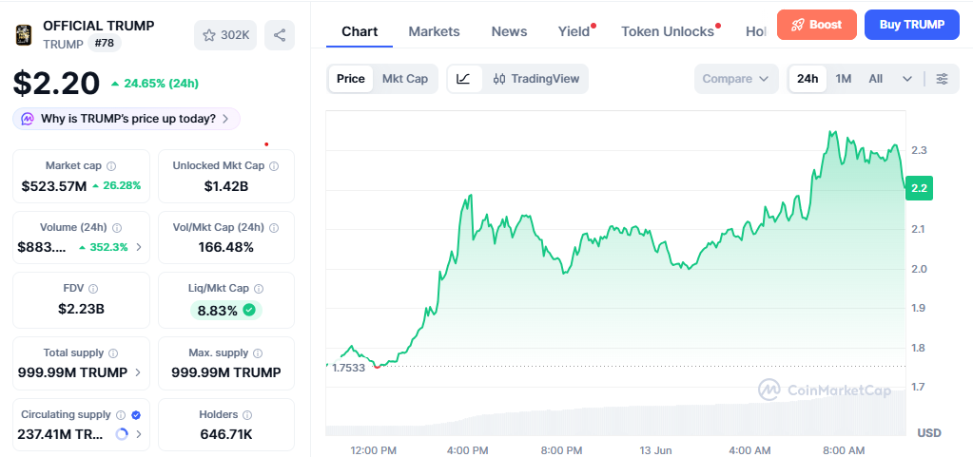Viewport: 973px width, 457px height.
Task: Open the share icon button
Action: pyautogui.click(x=280, y=35)
